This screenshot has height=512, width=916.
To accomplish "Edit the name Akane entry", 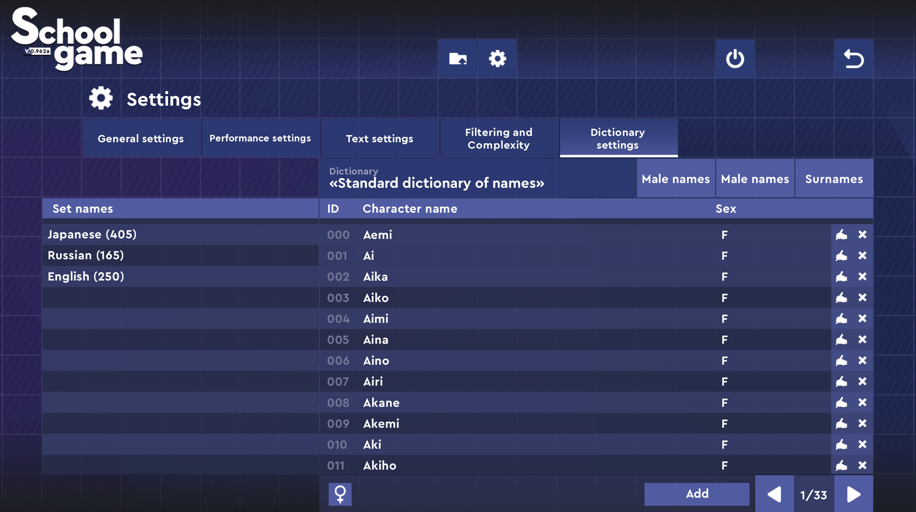I will point(842,403).
